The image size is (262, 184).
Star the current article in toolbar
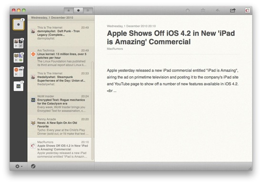pyautogui.click(x=203, y=10)
